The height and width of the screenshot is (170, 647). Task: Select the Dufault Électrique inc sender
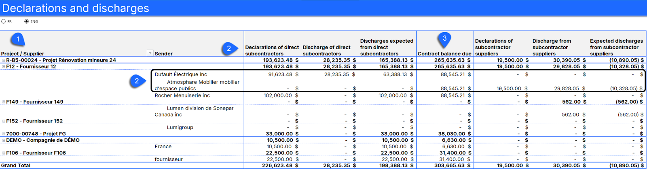(181, 75)
